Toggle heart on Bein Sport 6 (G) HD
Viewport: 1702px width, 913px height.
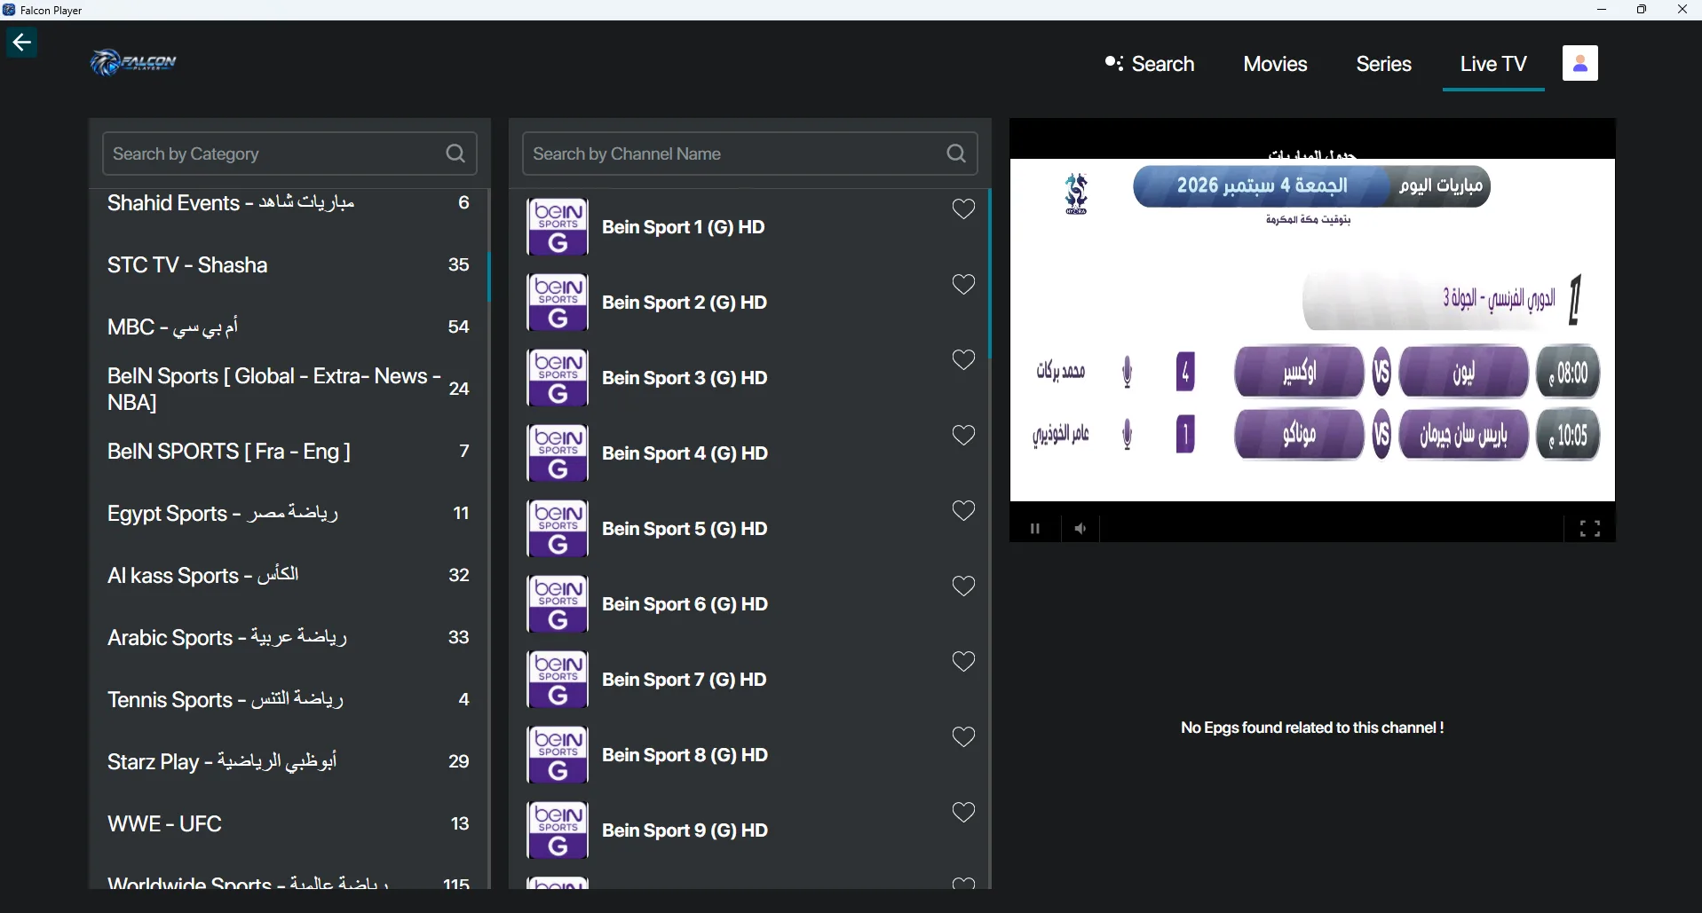[963, 586]
